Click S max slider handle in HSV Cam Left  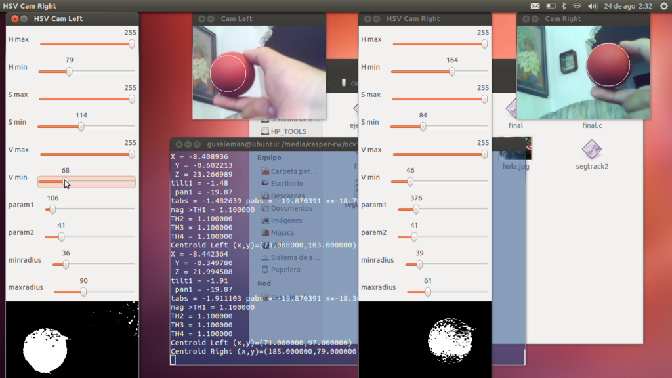[132, 99]
